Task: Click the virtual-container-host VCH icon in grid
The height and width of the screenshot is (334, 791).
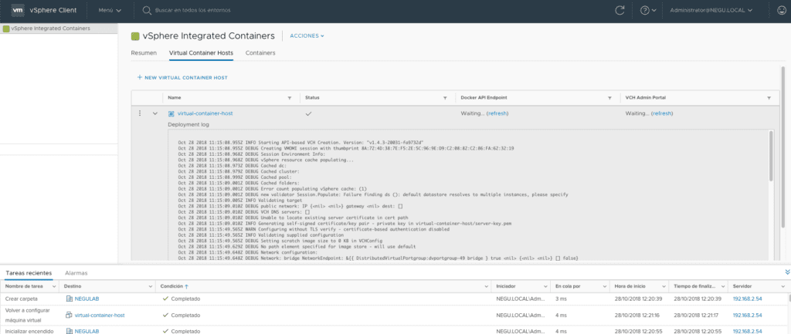Action: coord(171,114)
